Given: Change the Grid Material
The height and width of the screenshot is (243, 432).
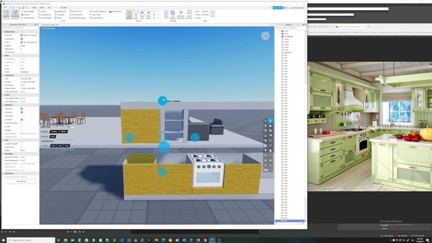Looking at the screenshot, I should (173, 15).
